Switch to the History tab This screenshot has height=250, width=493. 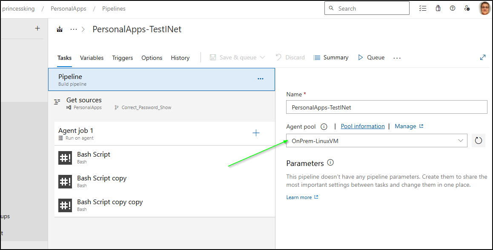[x=180, y=58]
